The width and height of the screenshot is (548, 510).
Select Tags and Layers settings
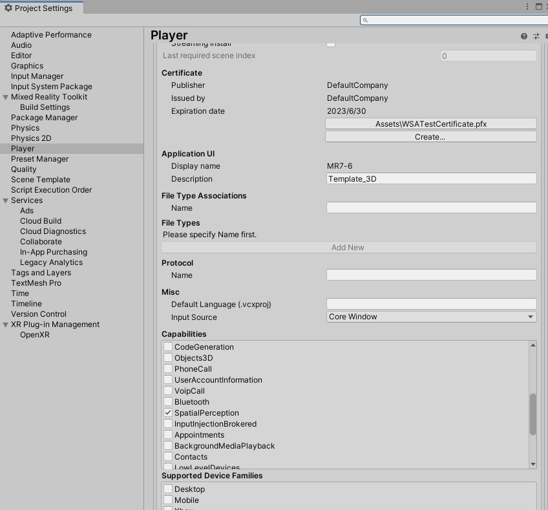pyautogui.click(x=41, y=273)
